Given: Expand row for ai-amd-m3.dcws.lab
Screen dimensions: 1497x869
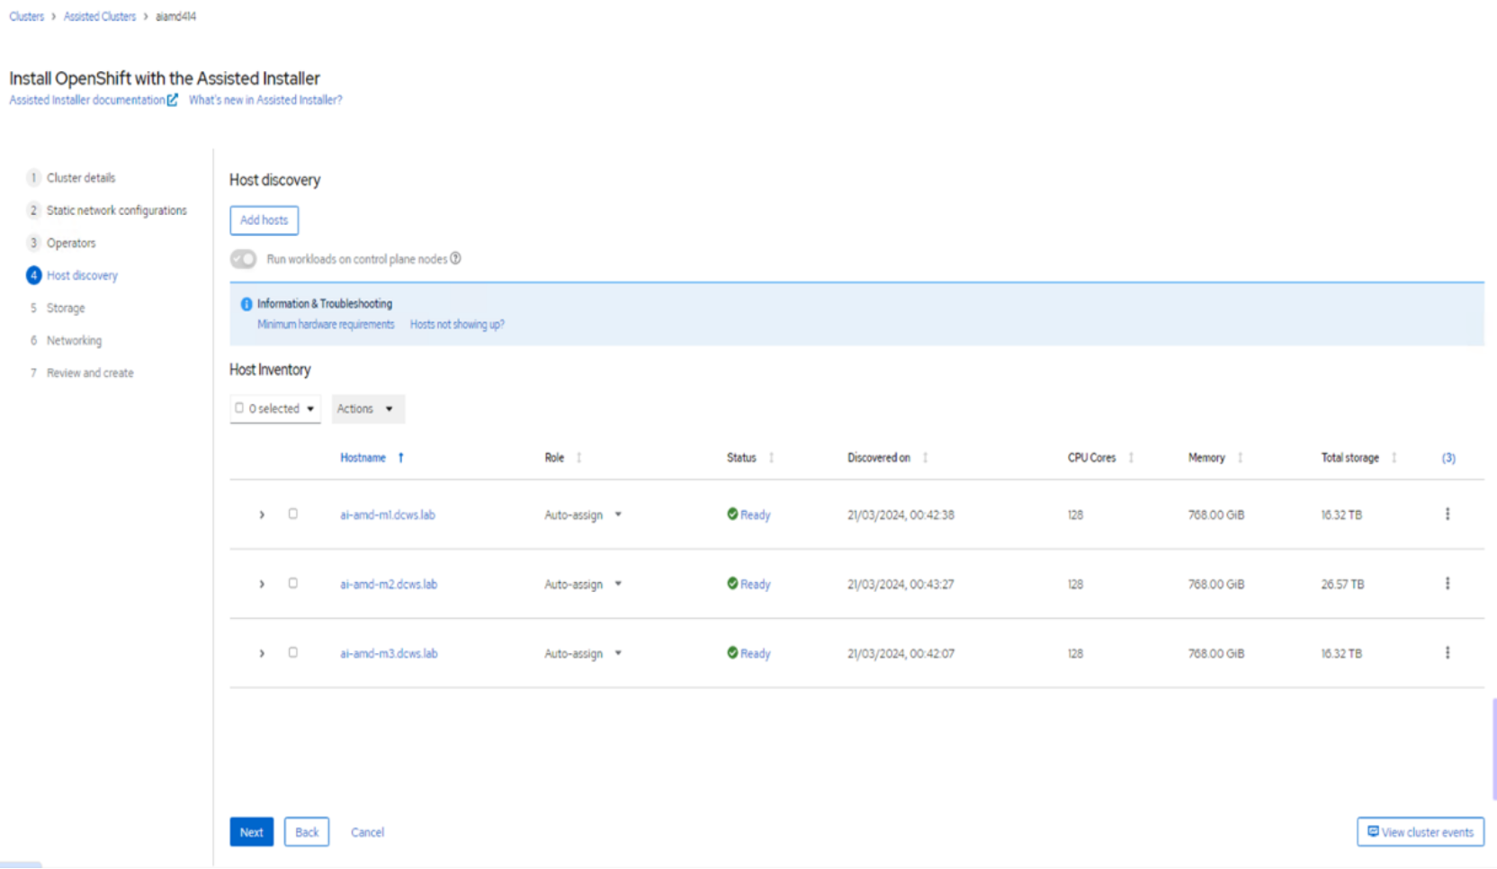Looking at the screenshot, I should click(262, 653).
